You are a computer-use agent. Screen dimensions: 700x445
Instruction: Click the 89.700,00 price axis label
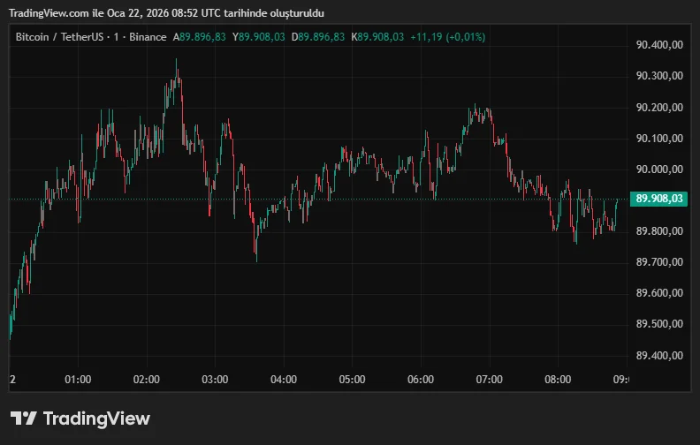coord(659,262)
